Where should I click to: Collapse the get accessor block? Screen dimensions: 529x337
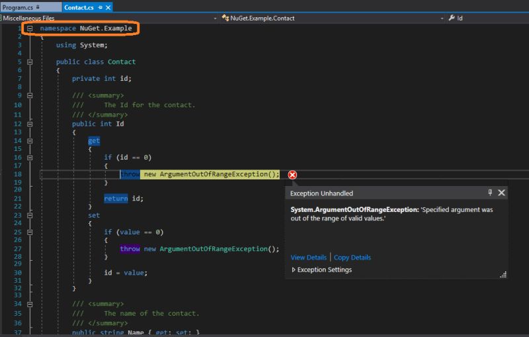pos(30,141)
